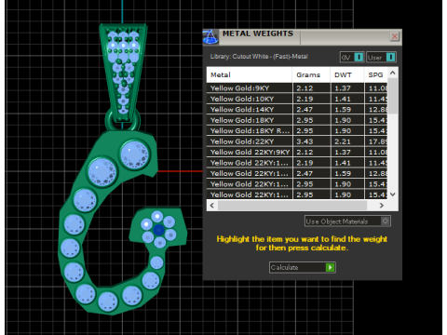Select the Yellow Gold:14KY row

point(297,110)
